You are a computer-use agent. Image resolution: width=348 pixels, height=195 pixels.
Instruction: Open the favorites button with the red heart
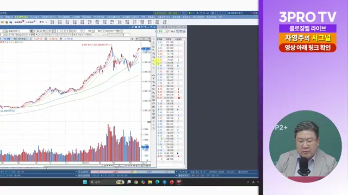pyautogui.click(x=20, y=22)
